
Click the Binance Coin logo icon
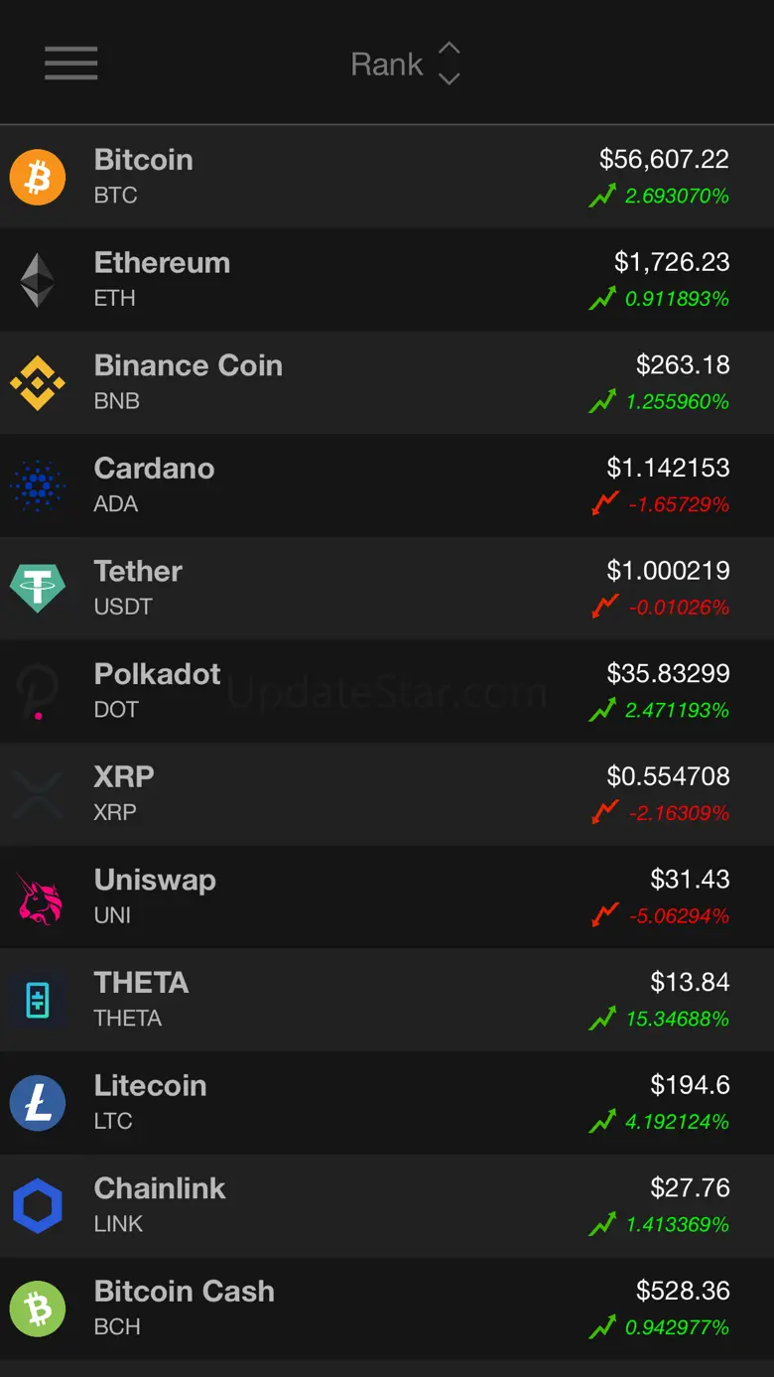38,382
